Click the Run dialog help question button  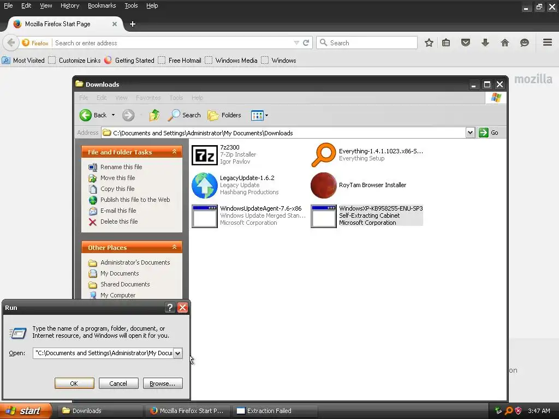pos(170,308)
